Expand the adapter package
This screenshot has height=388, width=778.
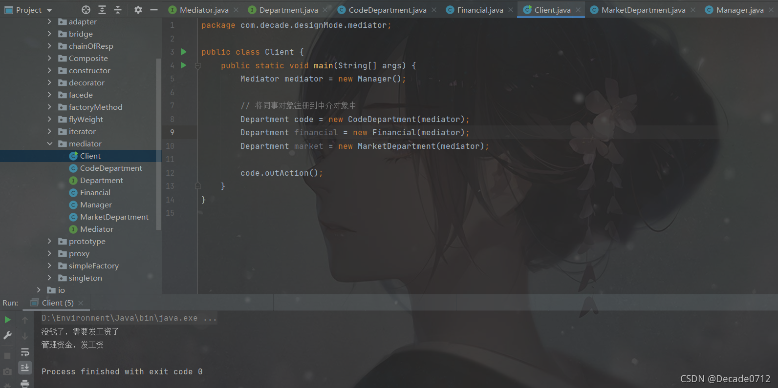tap(49, 21)
